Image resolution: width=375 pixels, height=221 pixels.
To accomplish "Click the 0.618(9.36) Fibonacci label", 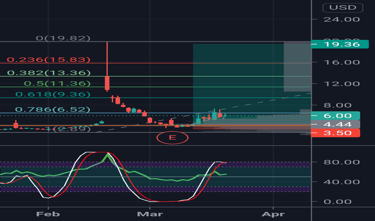I will pyautogui.click(x=53, y=94).
